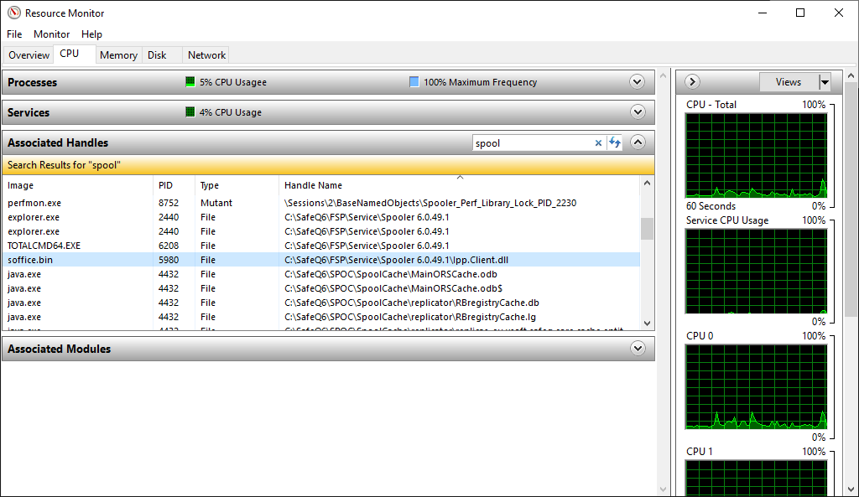Open the Monitor menu
The width and height of the screenshot is (859, 497).
click(51, 34)
